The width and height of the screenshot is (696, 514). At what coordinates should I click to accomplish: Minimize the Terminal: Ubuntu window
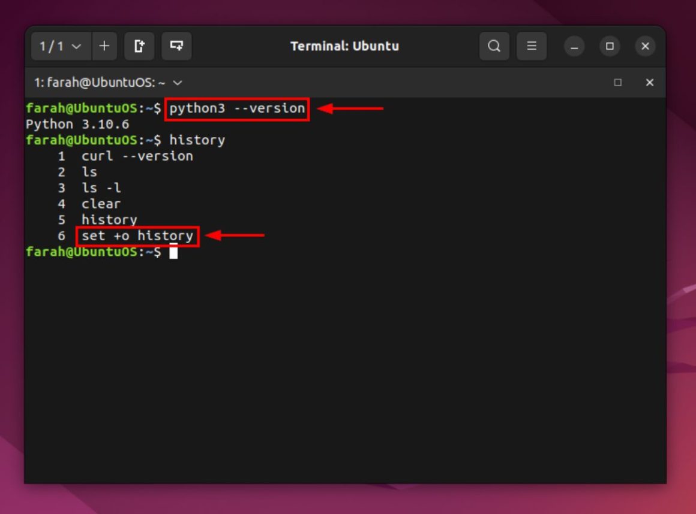click(x=574, y=46)
